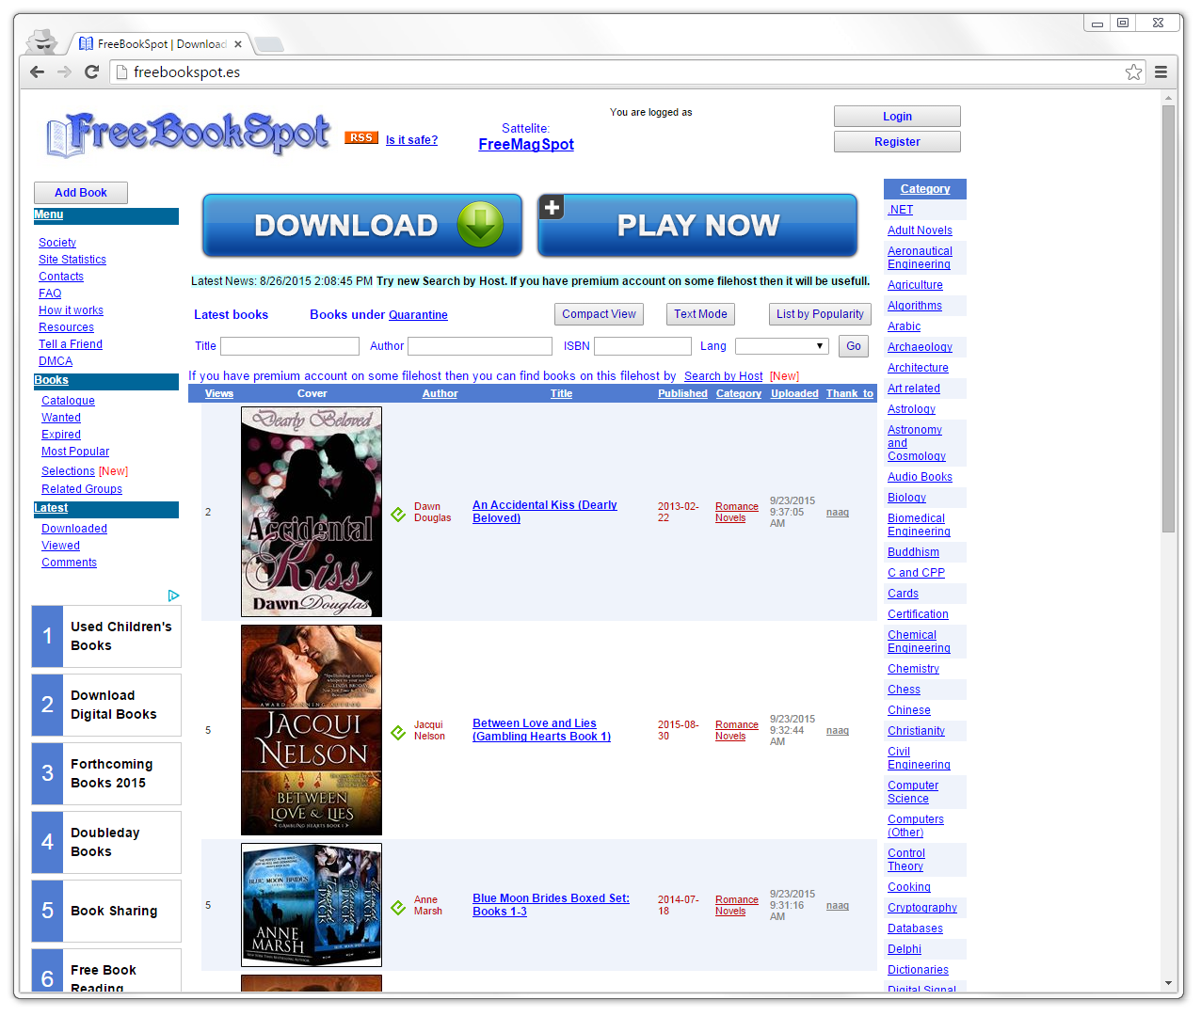The width and height of the screenshot is (1201, 1016).
Task: Click the bookmark star in the address bar
Action: pyautogui.click(x=1133, y=71)
